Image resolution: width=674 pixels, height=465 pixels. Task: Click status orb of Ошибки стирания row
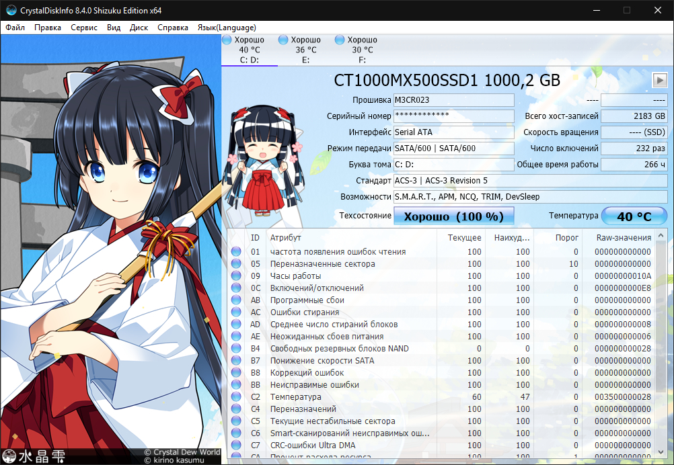pos(236,312)
